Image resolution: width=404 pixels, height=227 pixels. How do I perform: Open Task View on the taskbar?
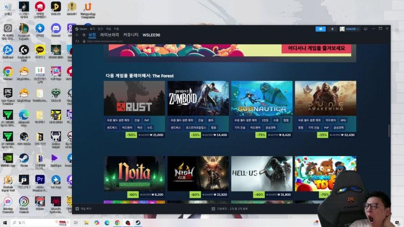[x=75, y=223]
